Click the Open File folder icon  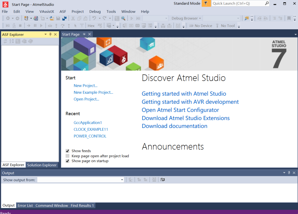(x=52, y=18)
